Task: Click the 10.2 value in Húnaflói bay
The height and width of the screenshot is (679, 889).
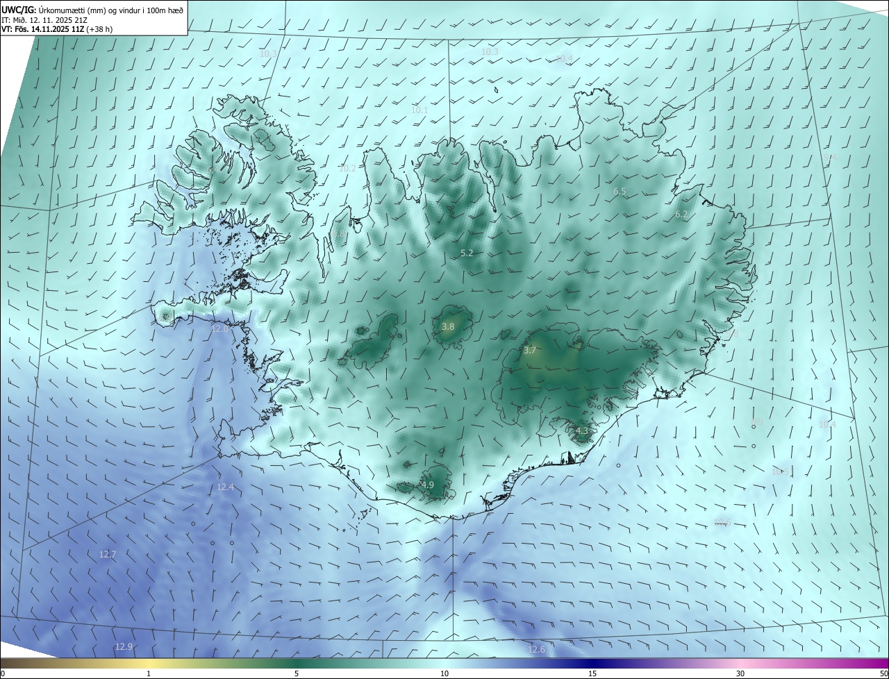Action: point(347,169)
